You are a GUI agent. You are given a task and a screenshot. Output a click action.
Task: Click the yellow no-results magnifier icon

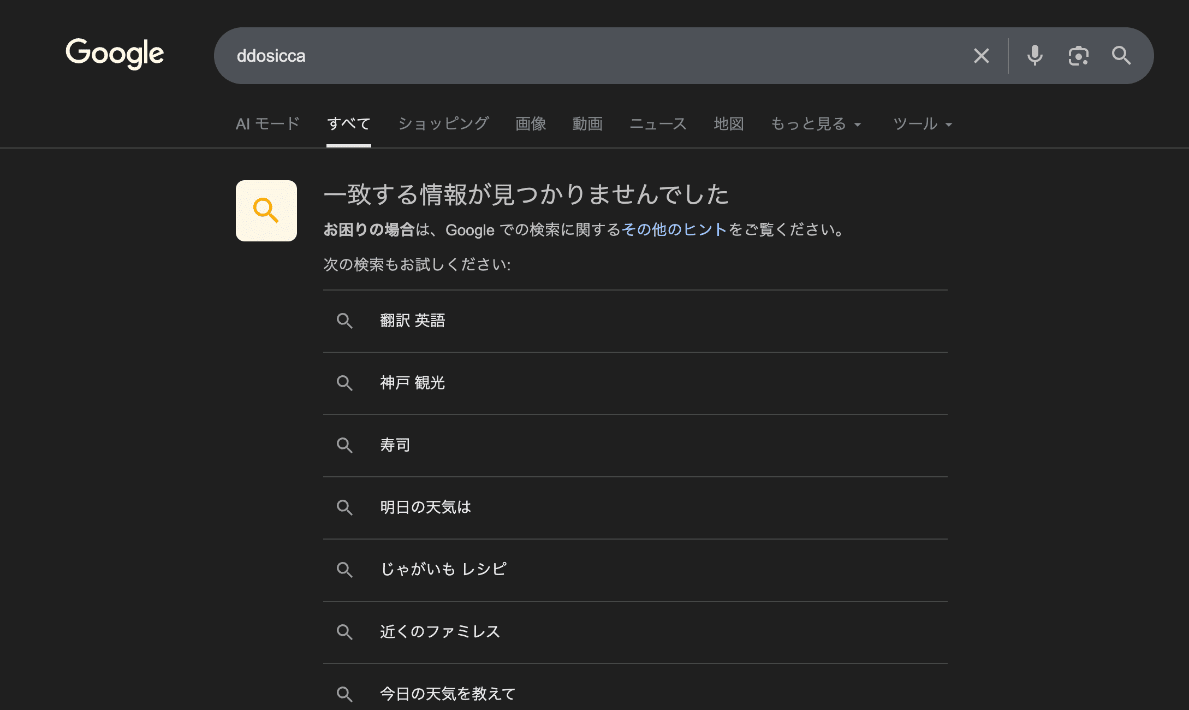click(x=266, y=211)
